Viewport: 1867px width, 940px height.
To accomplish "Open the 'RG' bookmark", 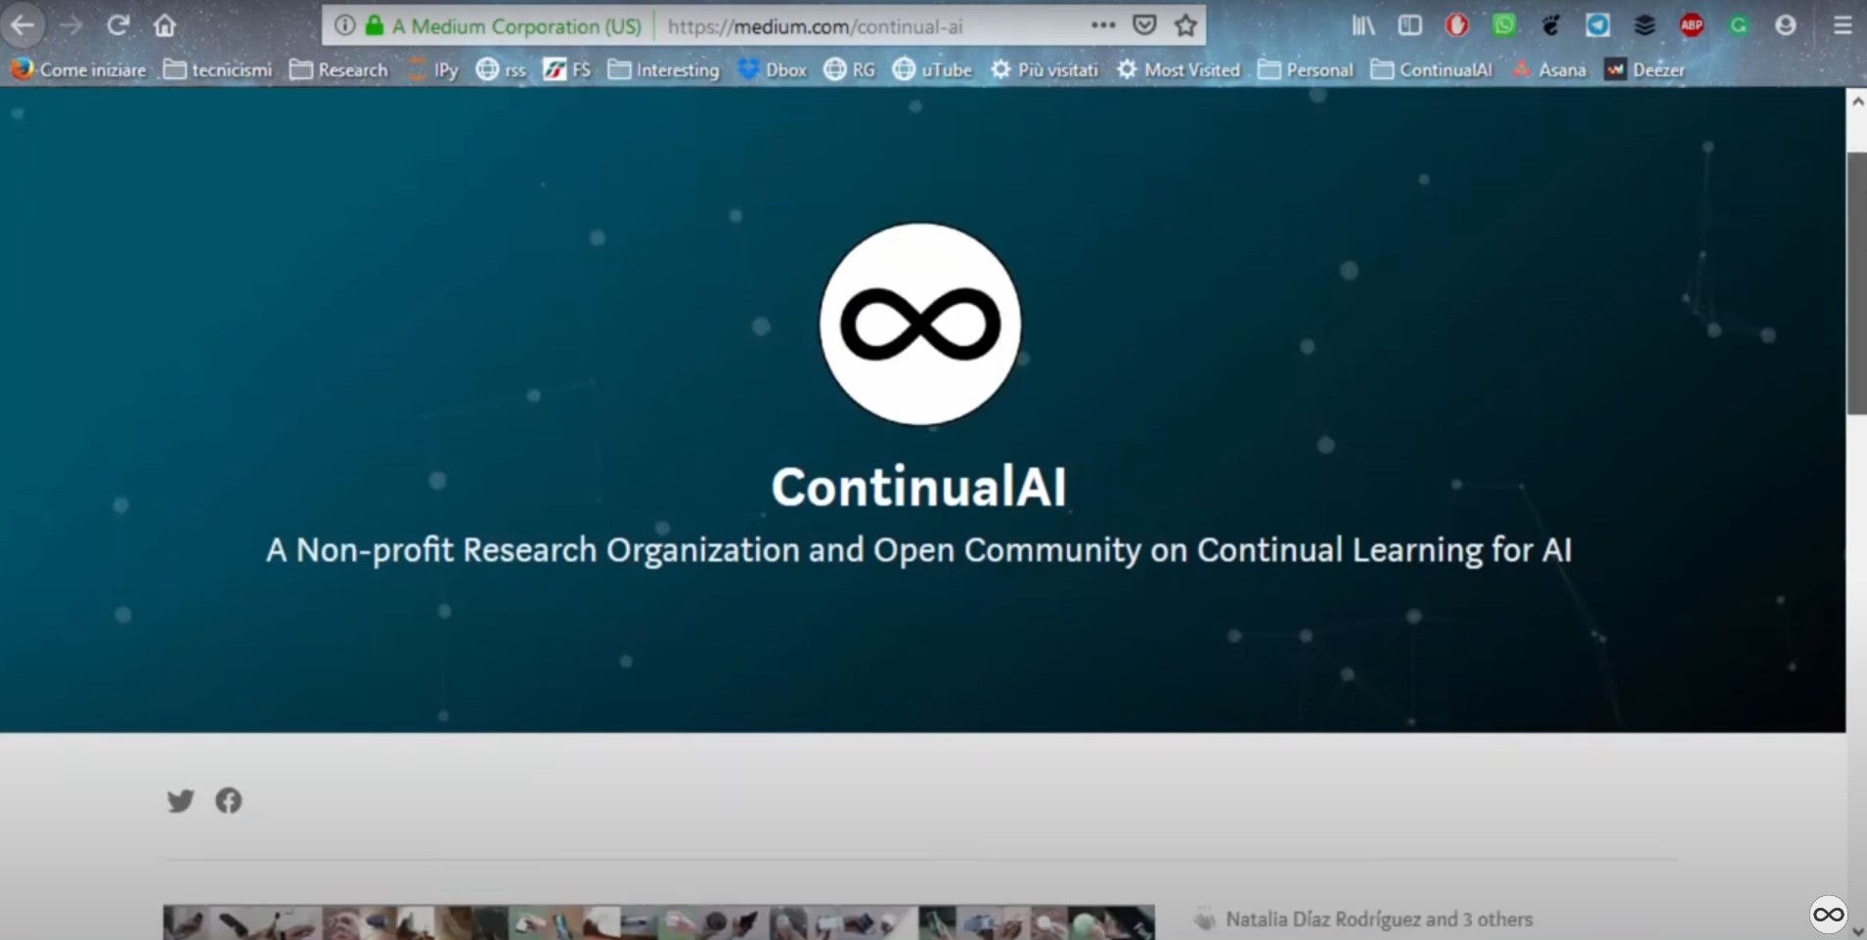I will point(849,69).
